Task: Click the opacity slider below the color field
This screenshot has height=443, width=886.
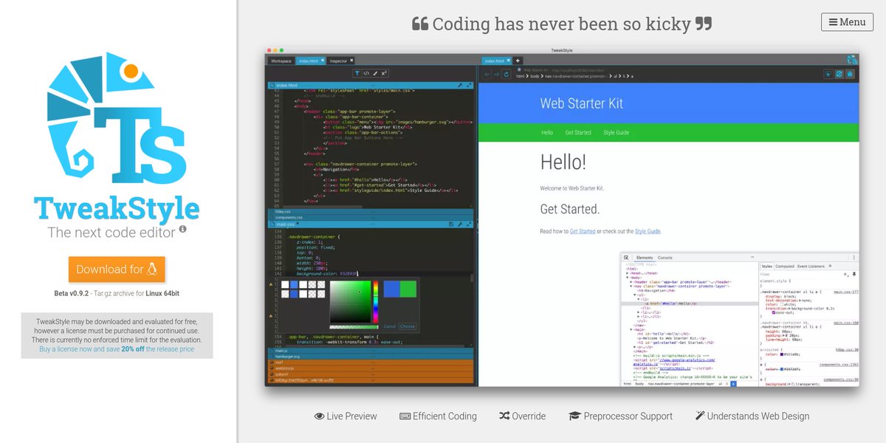Action: click(x=354, y=327)
